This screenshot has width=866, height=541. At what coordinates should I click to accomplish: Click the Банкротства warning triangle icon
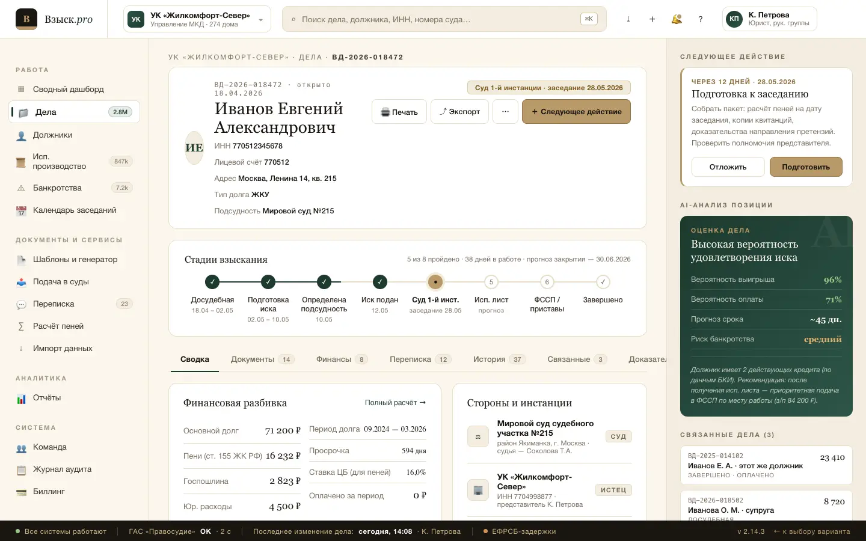pos(21,188)
